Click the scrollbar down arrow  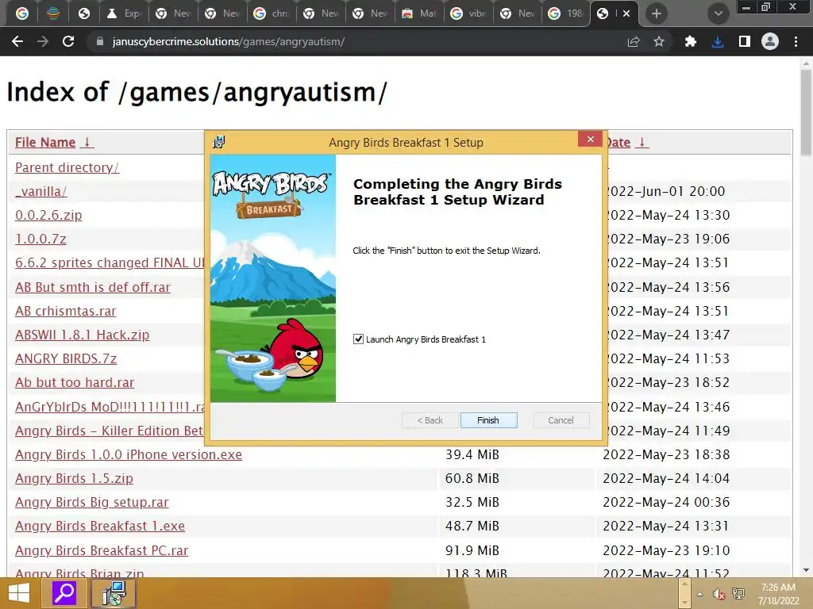point(806,571)
